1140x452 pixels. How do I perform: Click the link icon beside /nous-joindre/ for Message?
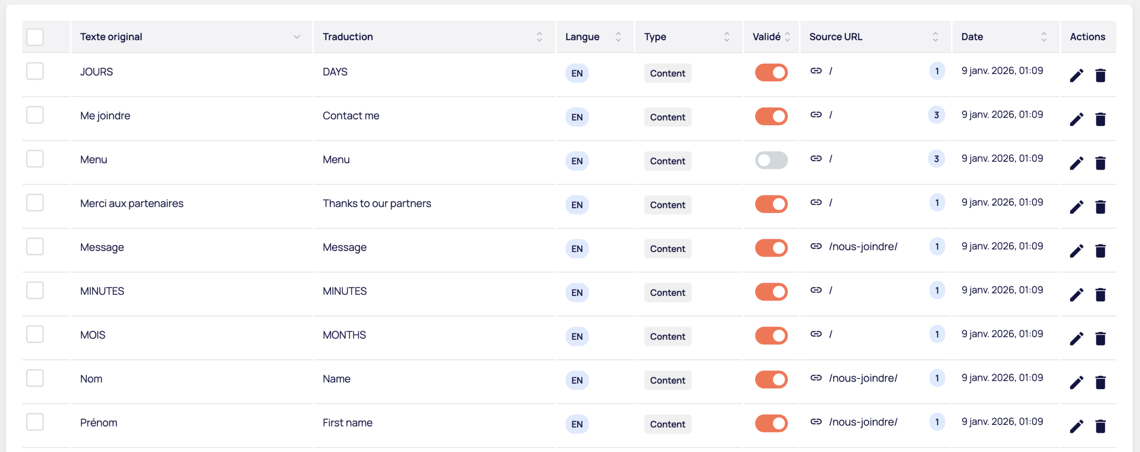816,246
